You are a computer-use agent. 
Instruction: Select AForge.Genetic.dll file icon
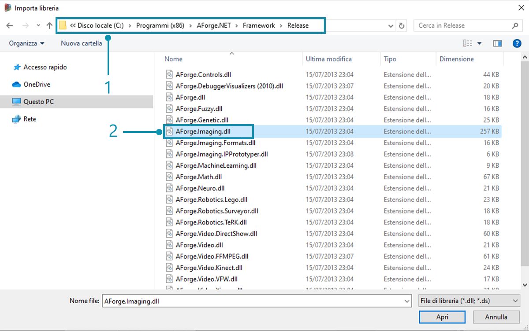coord(170,120)
